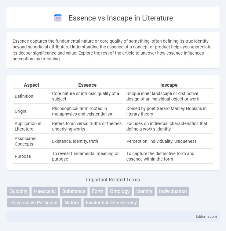The image size is (226, 231).
Task: Open the Quiddity related term tag
Action: pos(18,191)
